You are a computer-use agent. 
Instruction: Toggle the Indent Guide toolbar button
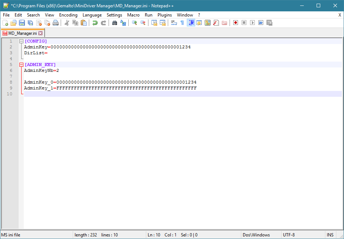click(191, 23)
